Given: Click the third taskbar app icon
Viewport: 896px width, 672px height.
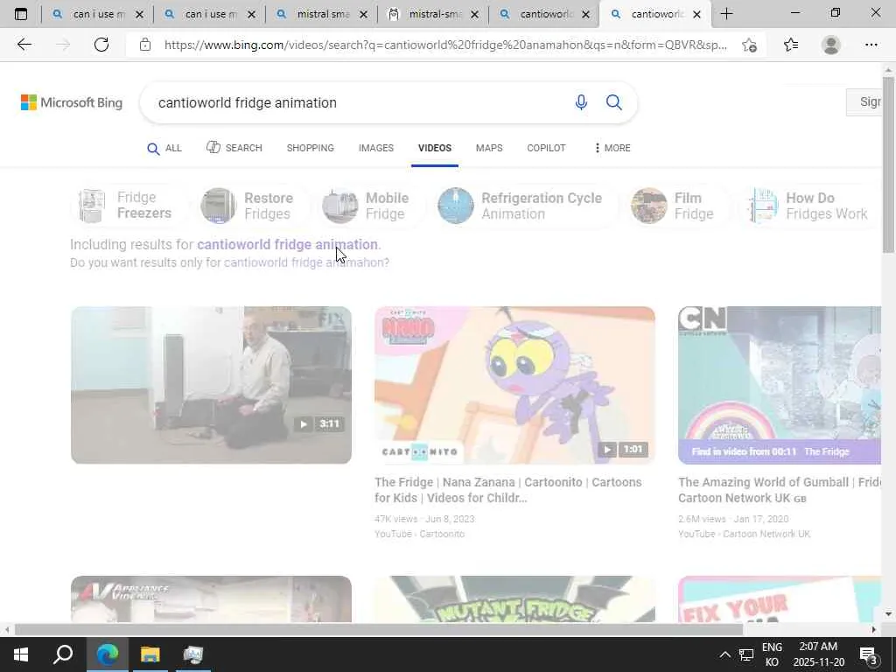Looking at the screenshot, I should [x=193, y=654].
